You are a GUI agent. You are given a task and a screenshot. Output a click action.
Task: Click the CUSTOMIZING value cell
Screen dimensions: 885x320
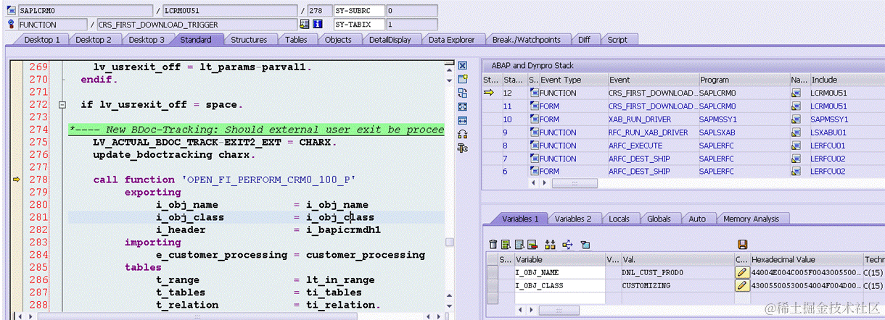coord(677,285)
